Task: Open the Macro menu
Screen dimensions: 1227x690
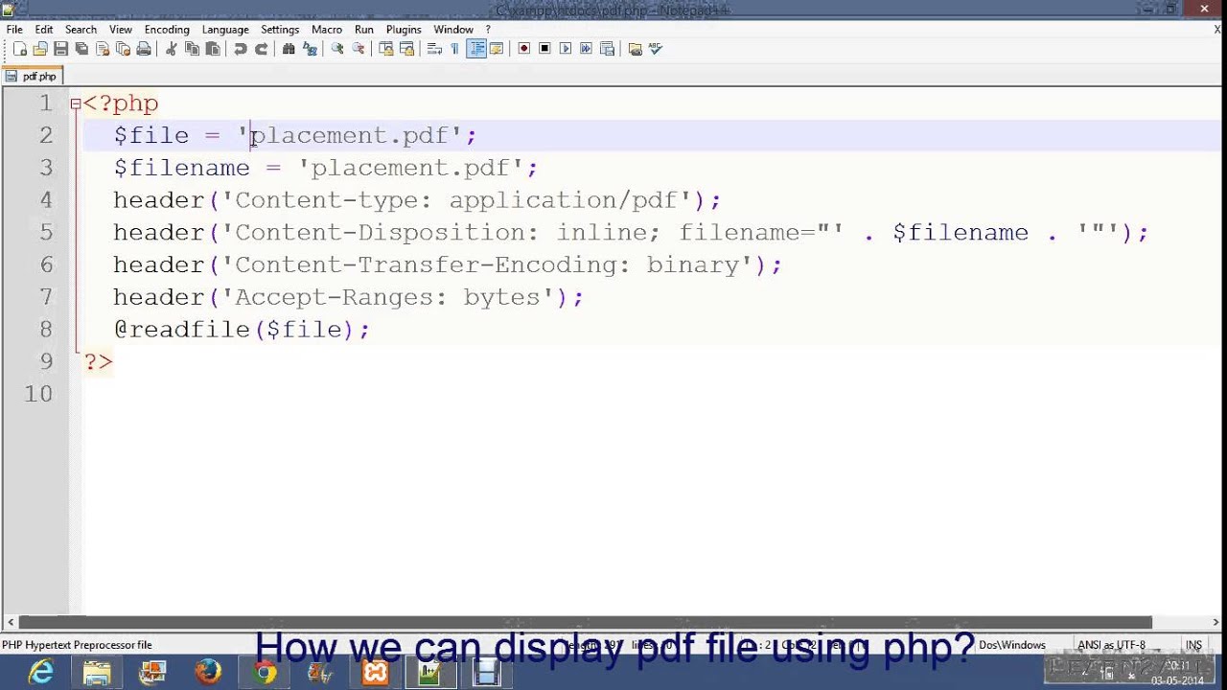Action: [327, 30]
